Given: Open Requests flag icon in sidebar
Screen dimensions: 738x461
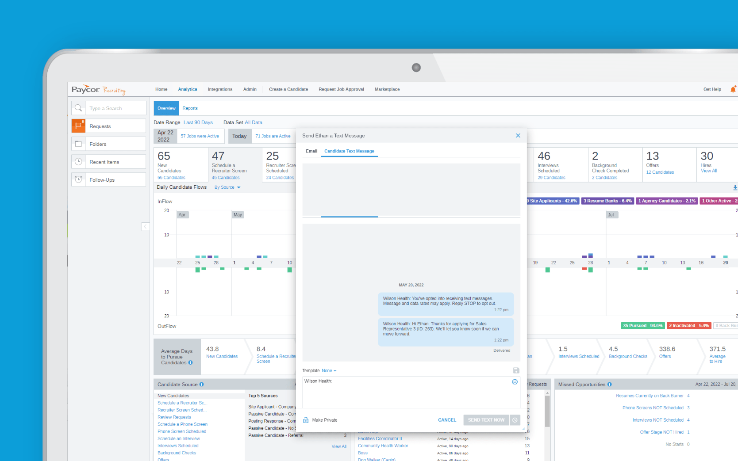Looking at the screenshot, I should (78, 126).
